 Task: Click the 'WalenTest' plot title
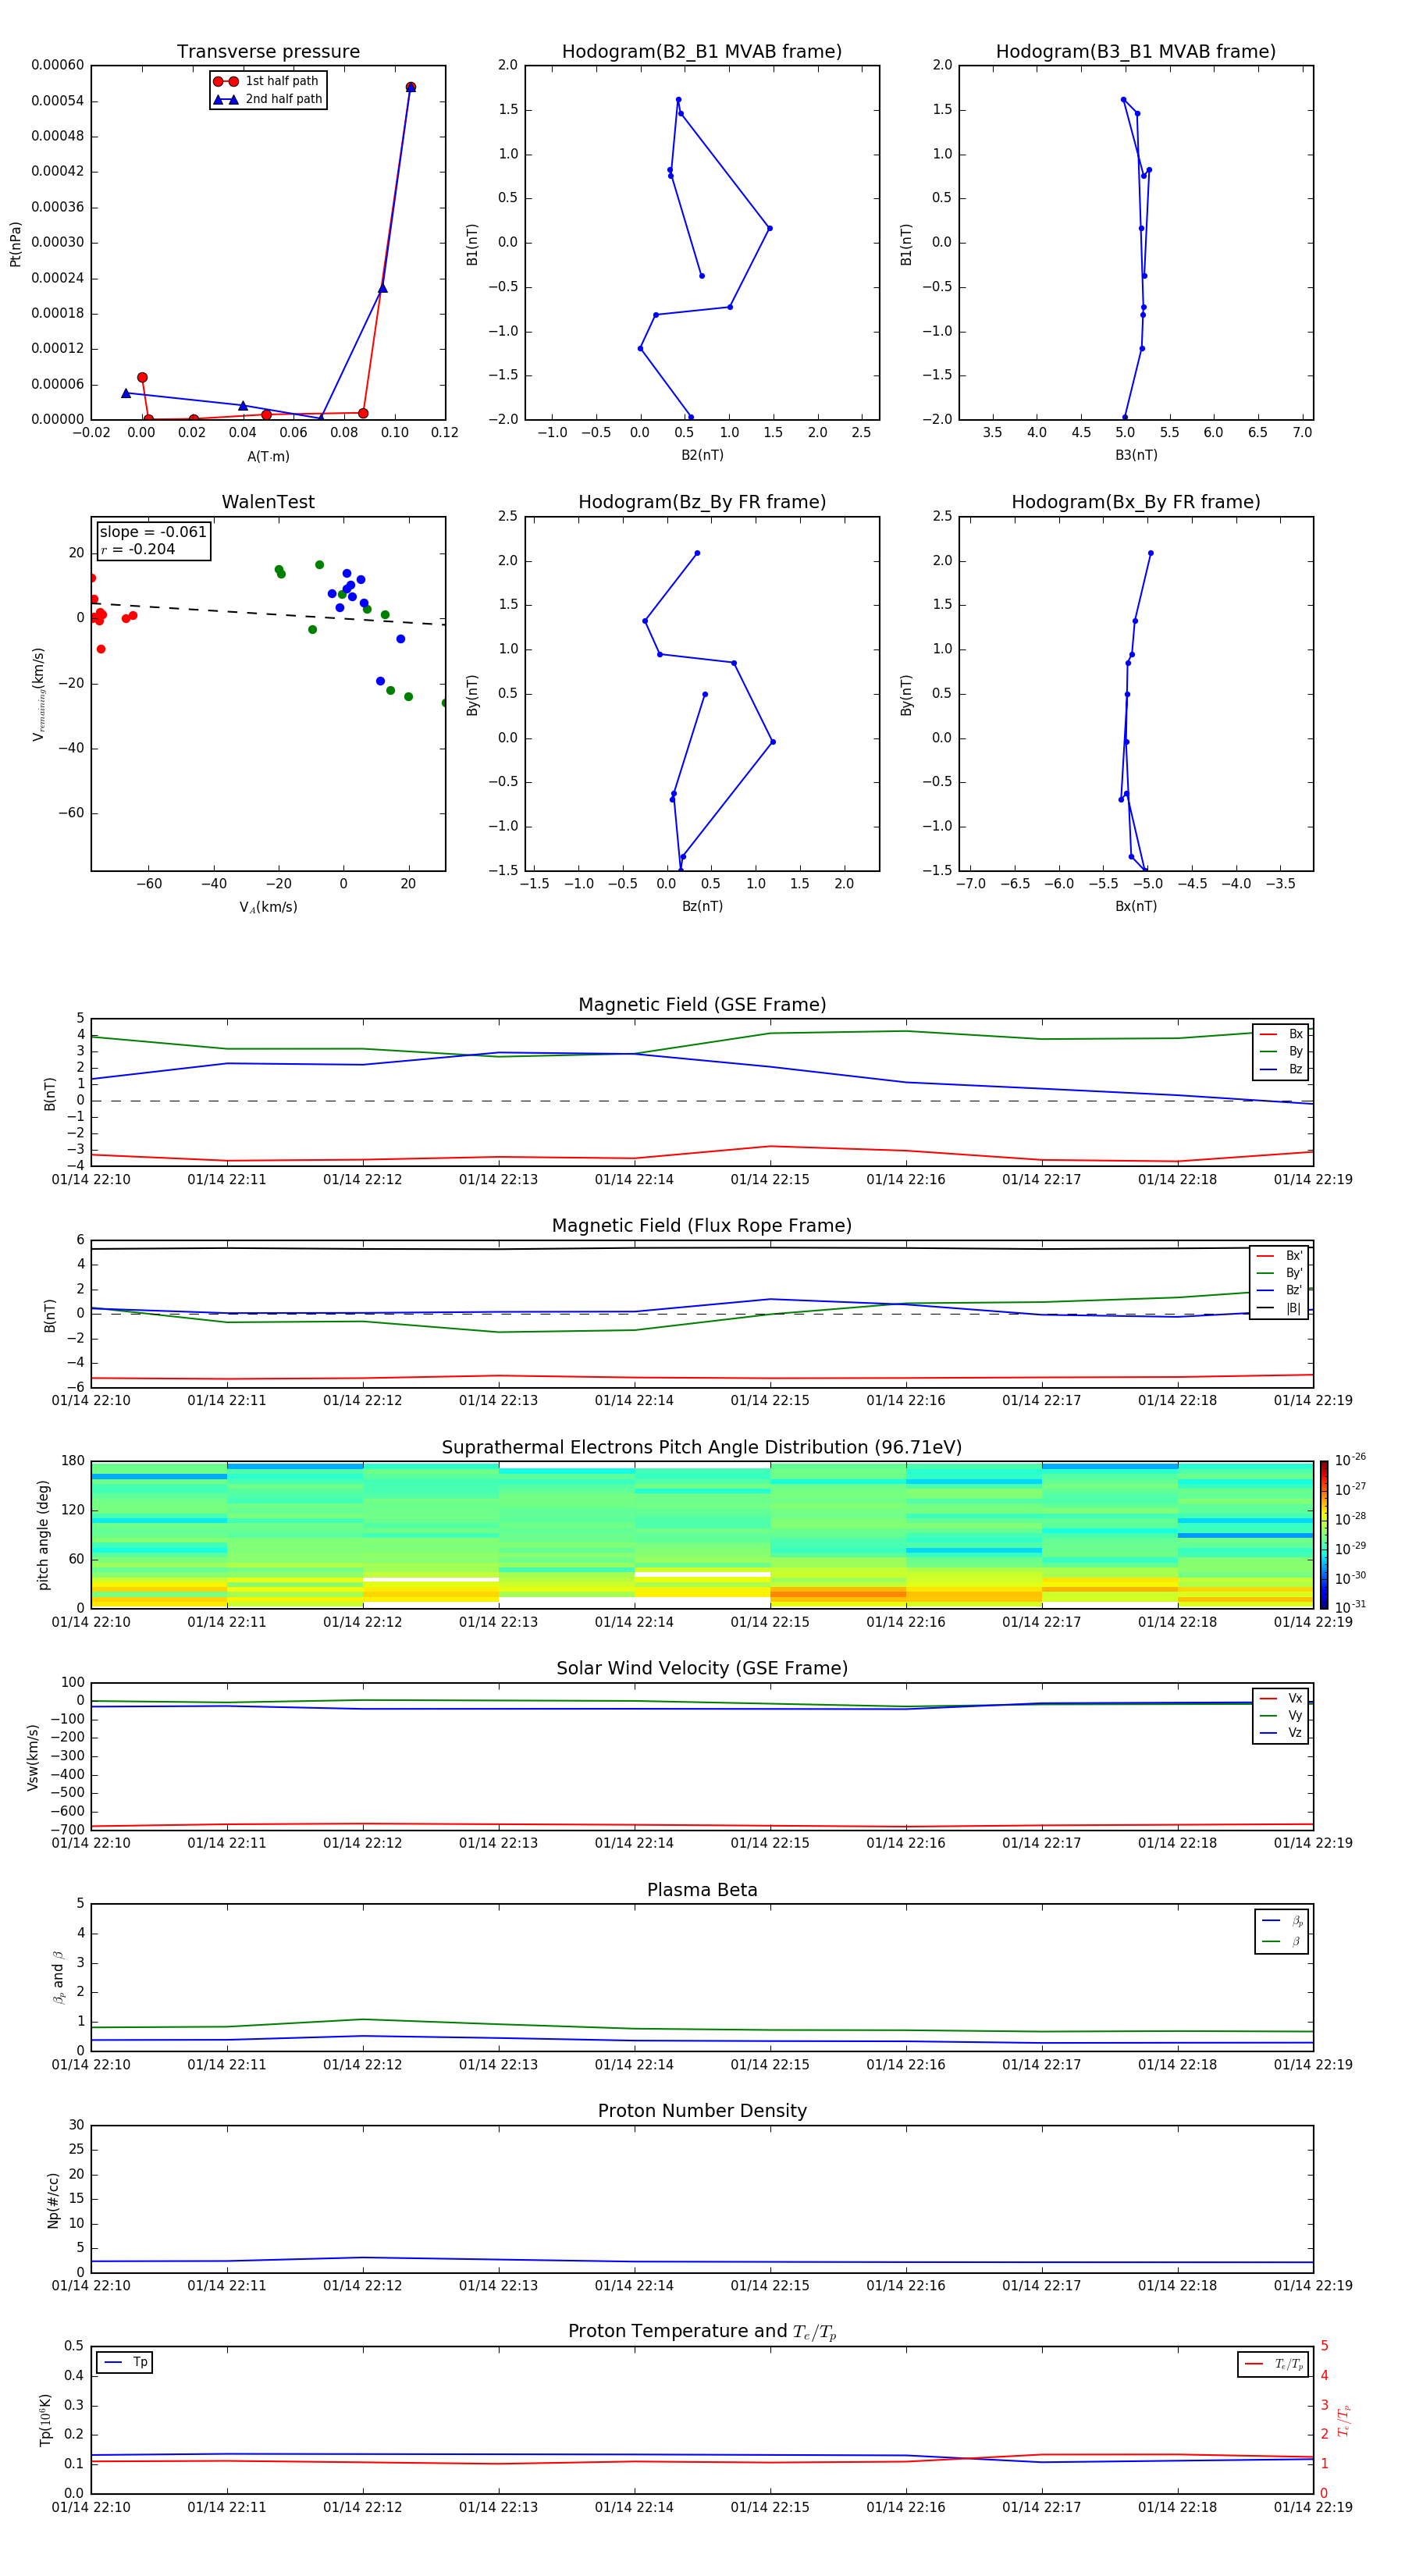268,502
